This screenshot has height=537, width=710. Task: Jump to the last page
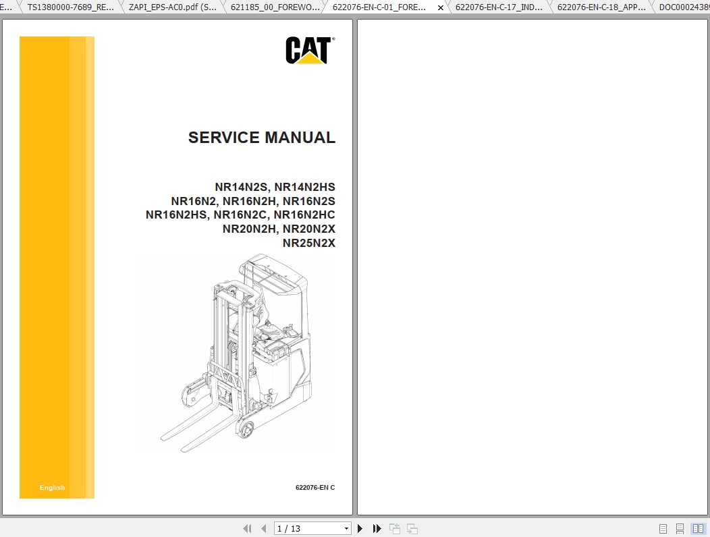[377, 528]
